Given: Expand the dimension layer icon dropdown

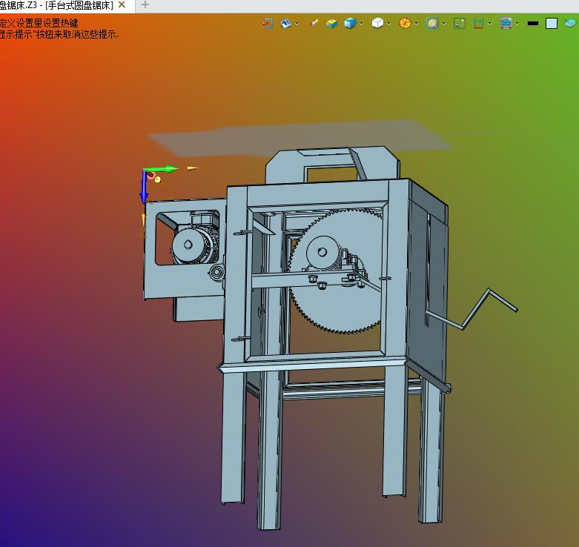Looking at the screenshot, I should click(x=489, y=24).
